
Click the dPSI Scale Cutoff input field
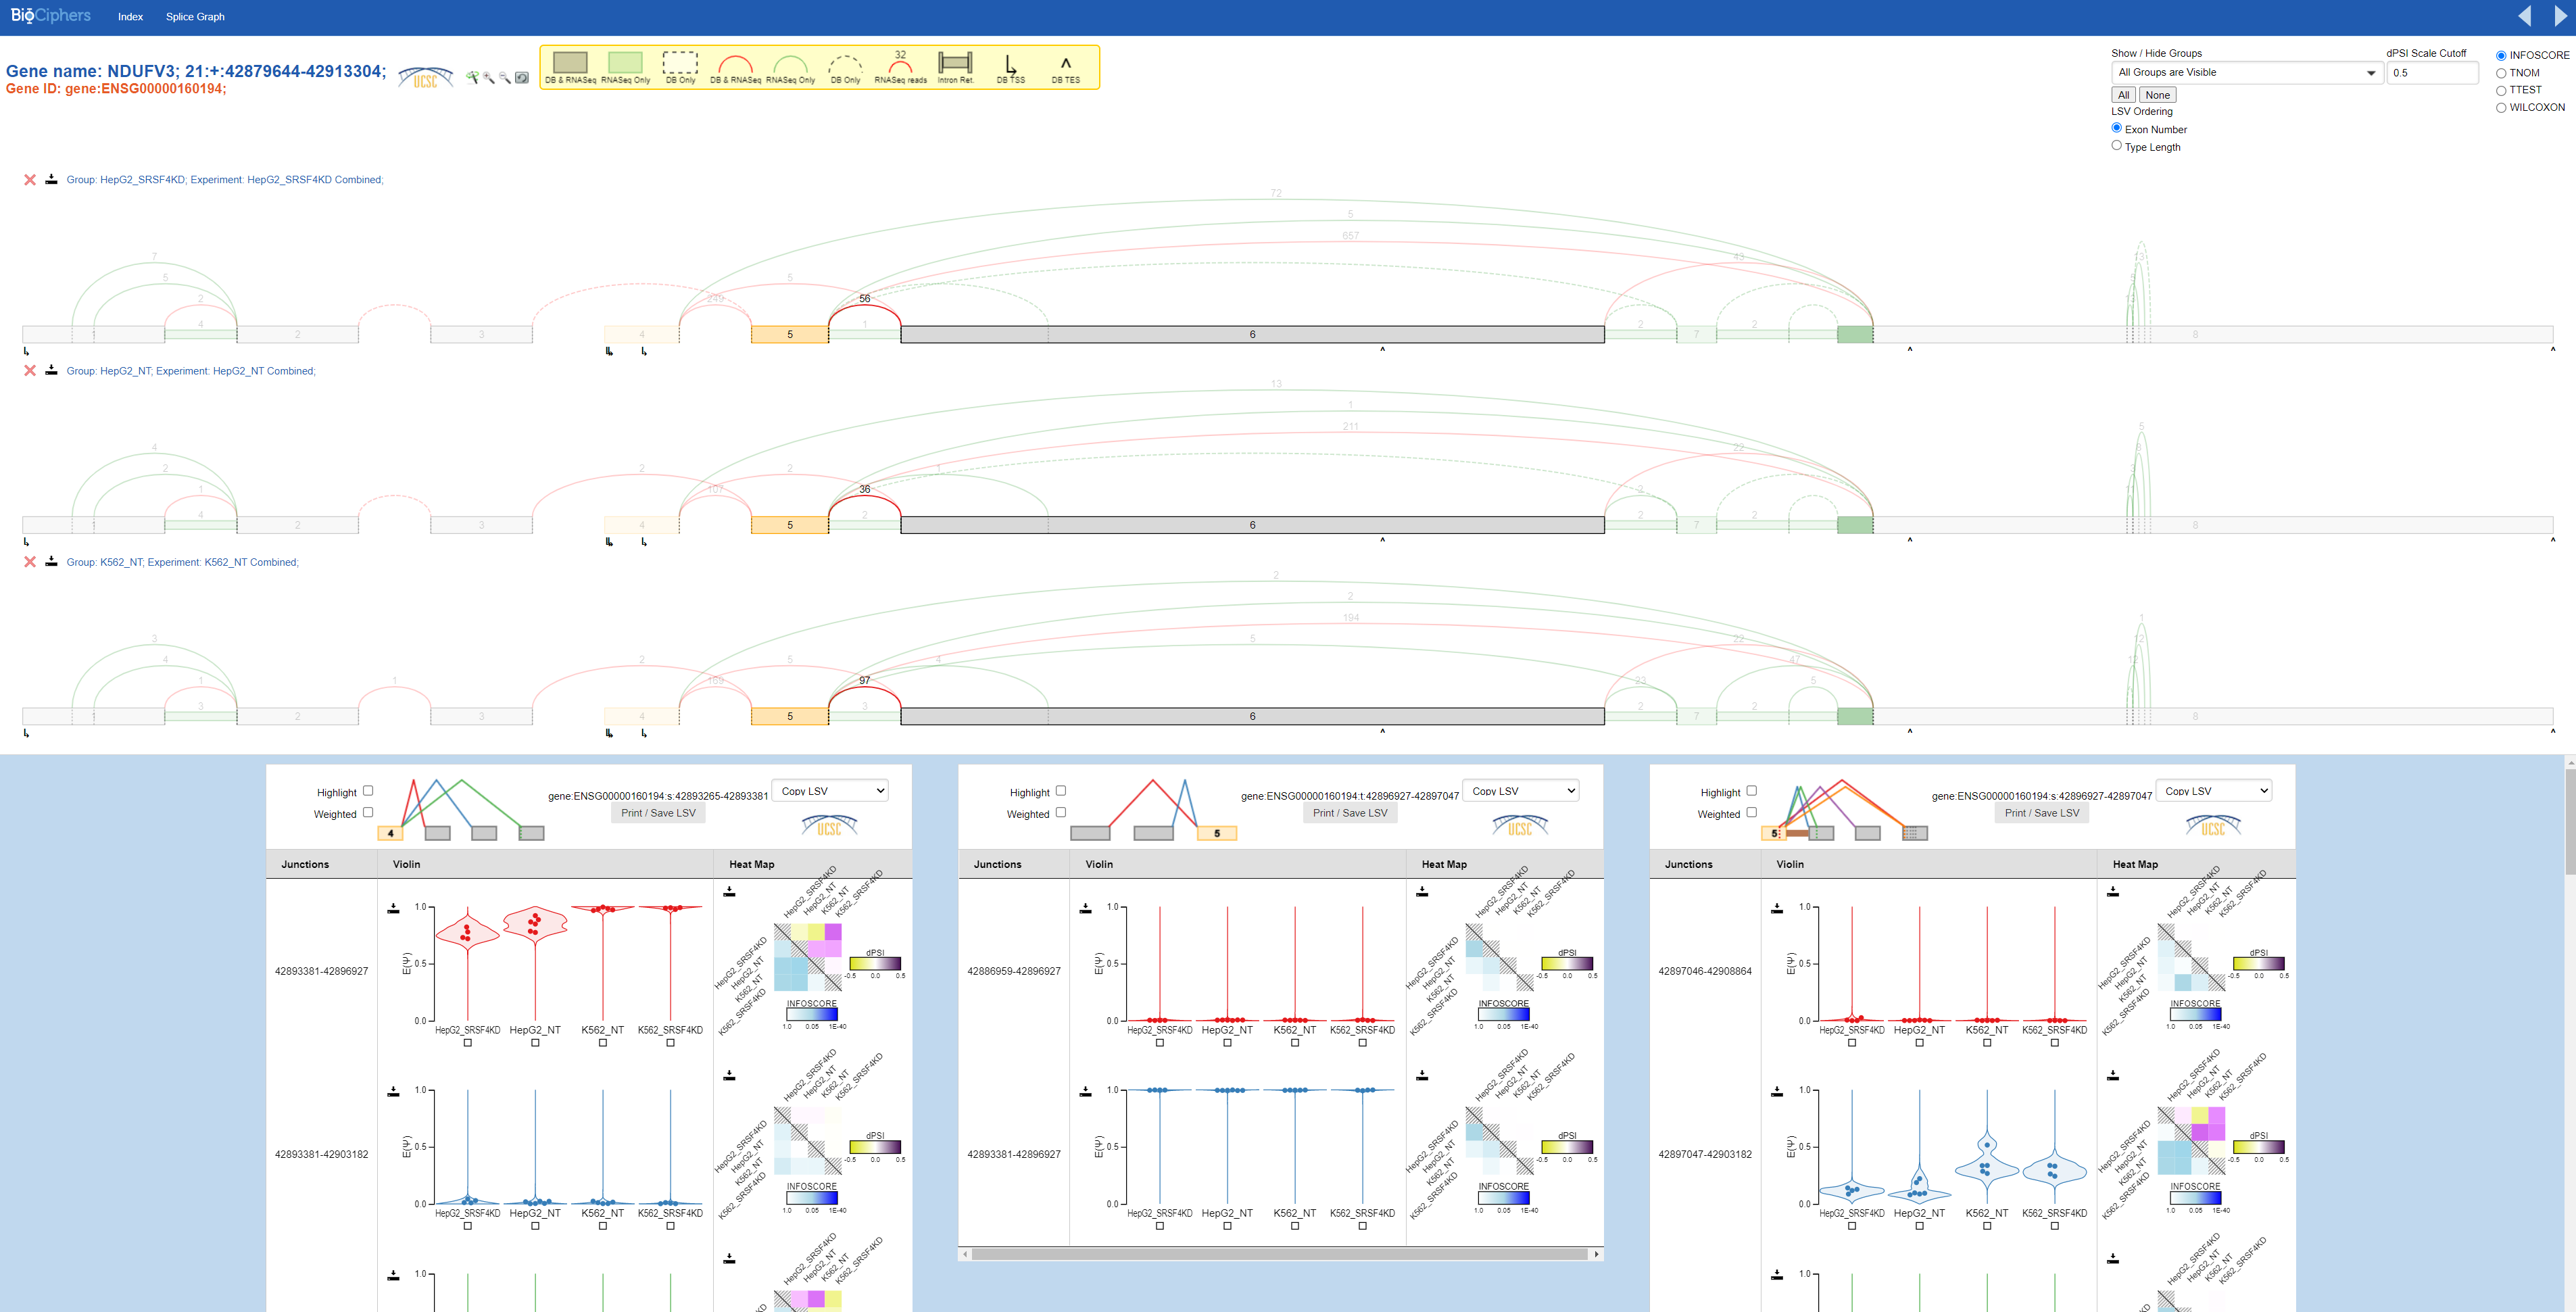pyautogui.click(x=2433, y=73)
